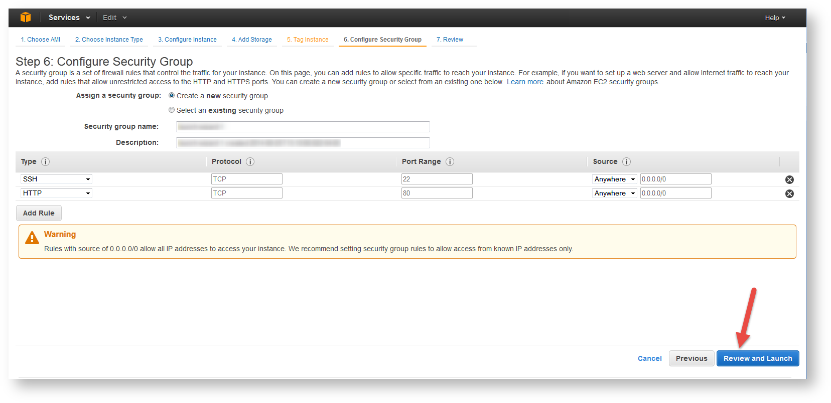This screenshot has width=831, height=403.
Task: Remove the SSH rule with X icon
Action: [789, 179]
